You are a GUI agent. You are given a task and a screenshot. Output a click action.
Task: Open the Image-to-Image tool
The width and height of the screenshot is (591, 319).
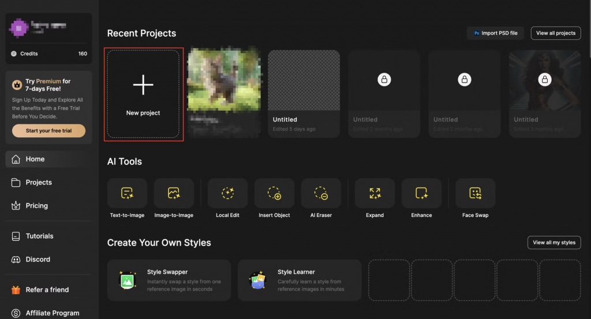(x=174, y=194)
